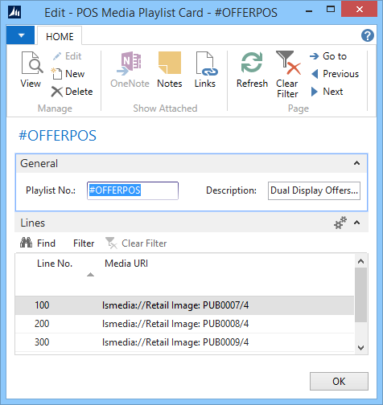This screenshot has height=405, width=383.
Task: Select line 200 with PUB0008/4
Action: coord(184,324)
